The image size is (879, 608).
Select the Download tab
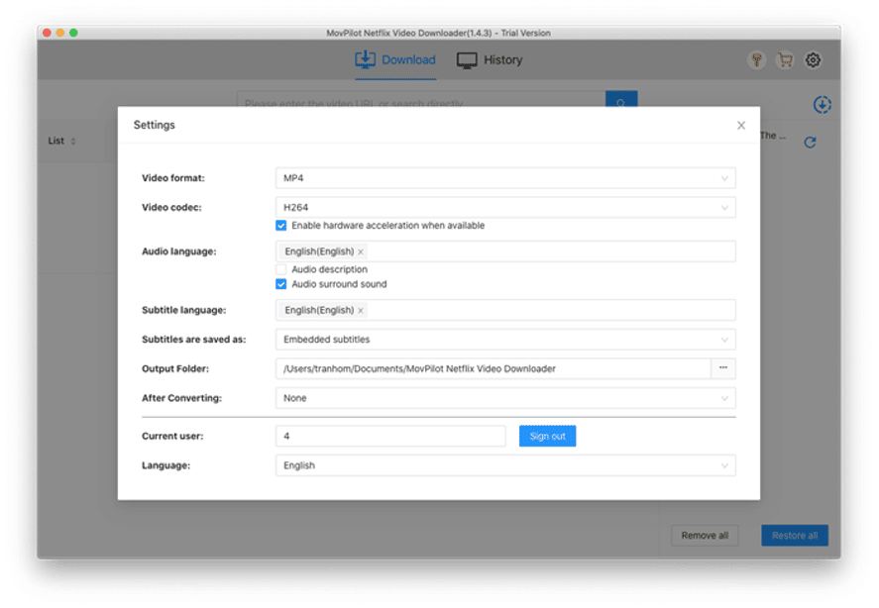coord(394,59)
